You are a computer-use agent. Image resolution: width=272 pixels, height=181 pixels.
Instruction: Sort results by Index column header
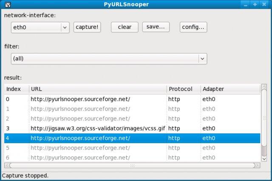[16, 89]
